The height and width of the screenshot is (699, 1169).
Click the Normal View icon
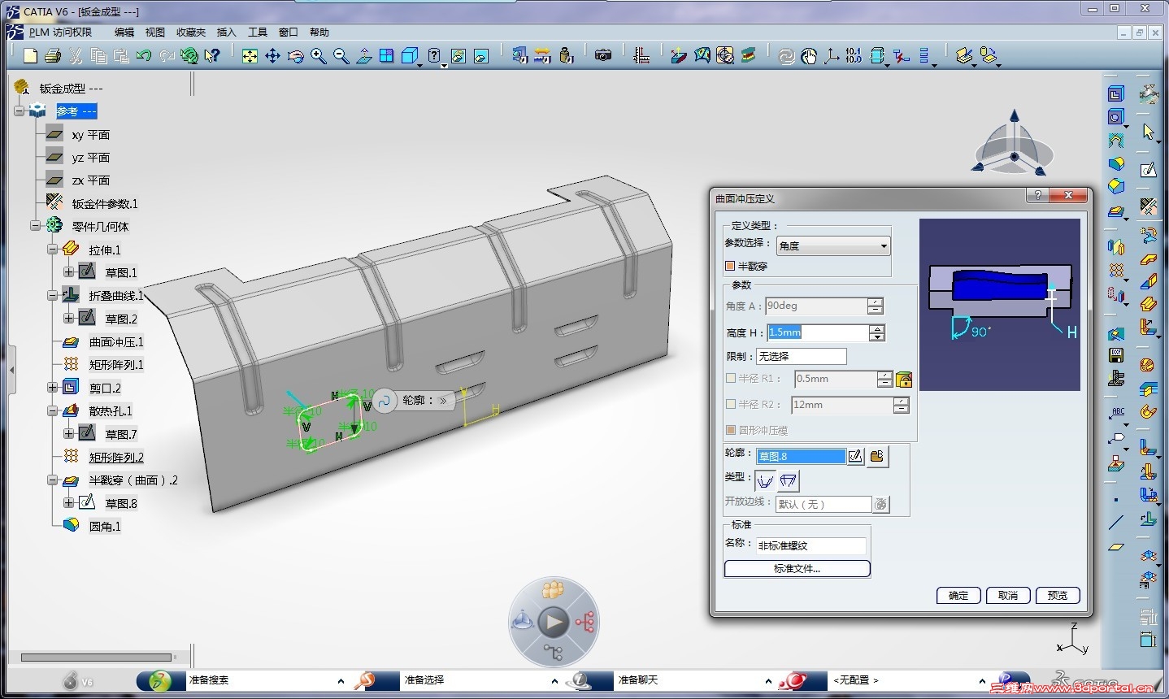coord(364,55)
